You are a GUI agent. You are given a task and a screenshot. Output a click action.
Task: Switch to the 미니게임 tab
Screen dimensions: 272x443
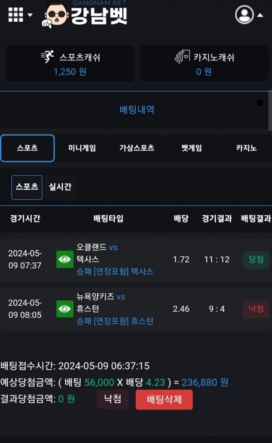[82, 148]
